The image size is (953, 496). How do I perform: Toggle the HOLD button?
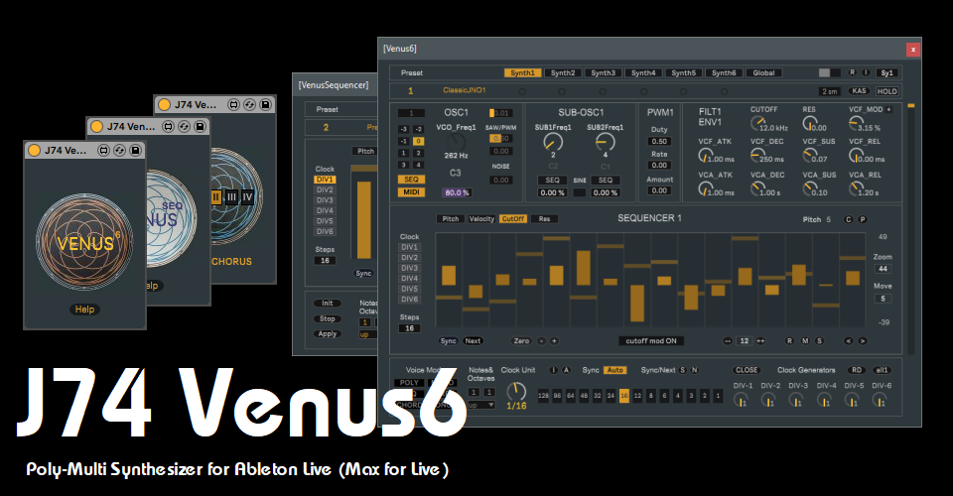[x=886, y=91]
